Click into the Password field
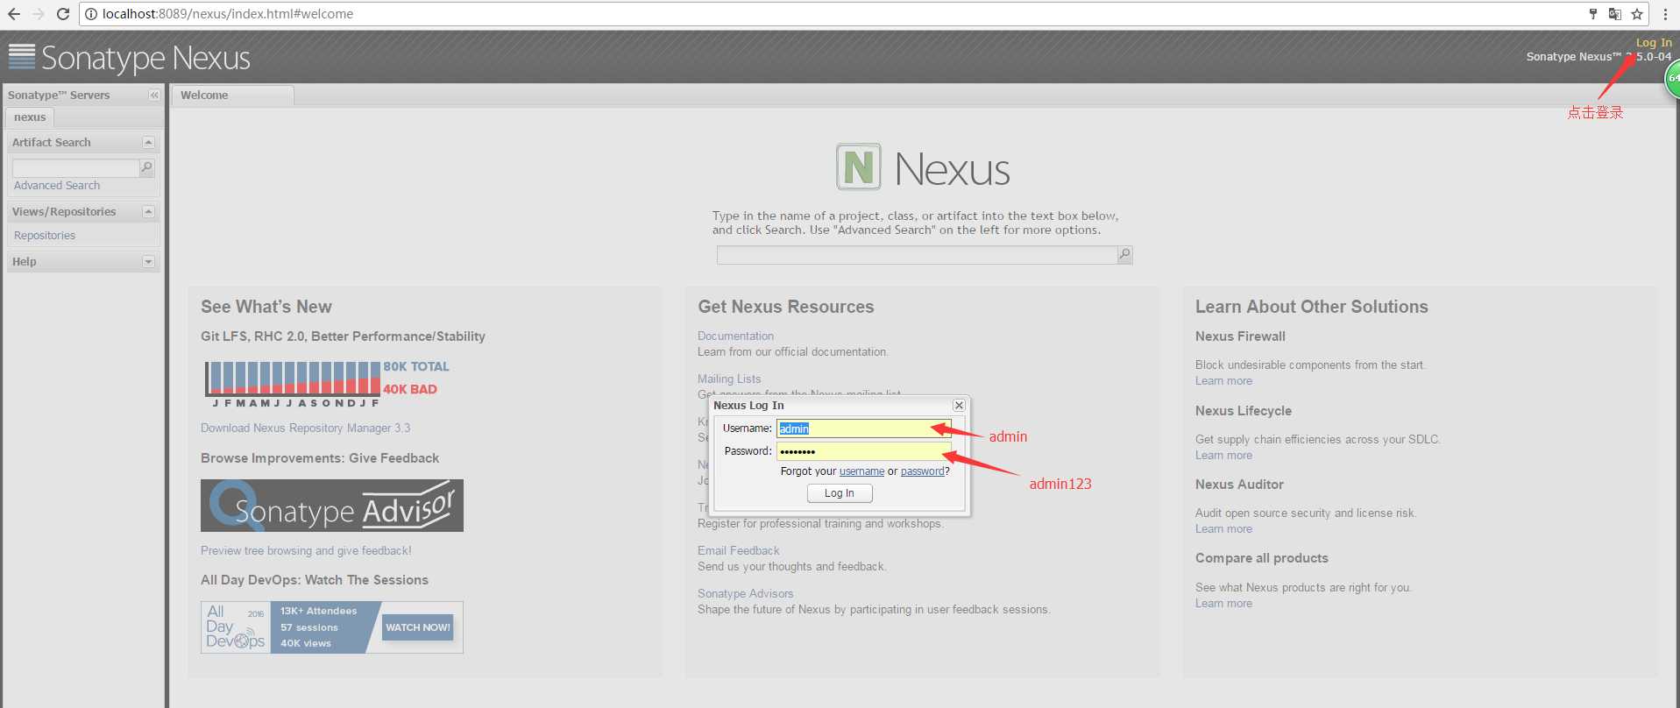 tap(863, 451)
